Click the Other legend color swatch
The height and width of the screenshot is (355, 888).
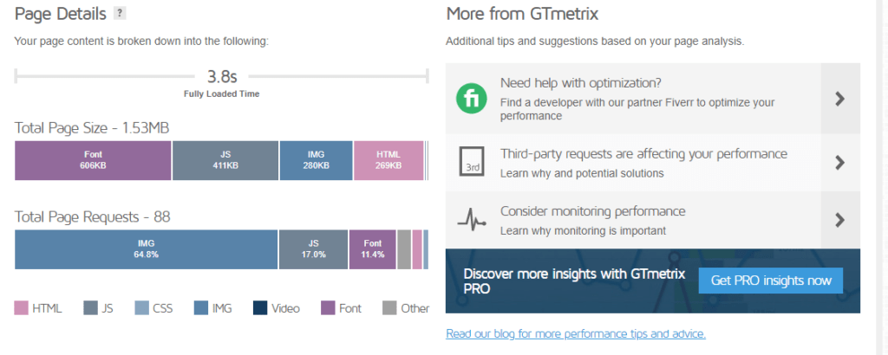(389, 308)
